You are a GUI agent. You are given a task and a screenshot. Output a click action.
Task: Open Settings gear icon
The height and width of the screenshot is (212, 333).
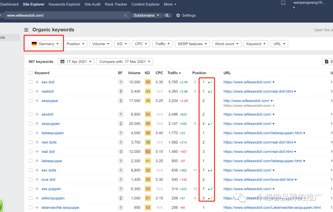point(178,15)
